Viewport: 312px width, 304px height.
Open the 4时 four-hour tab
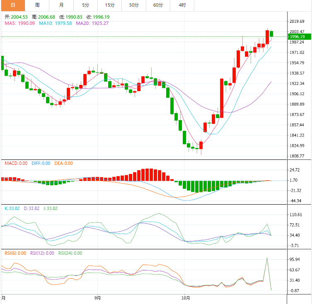[182, 5]
